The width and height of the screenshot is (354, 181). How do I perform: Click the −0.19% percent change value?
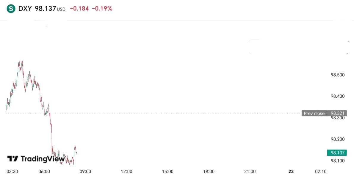point(102,9)
